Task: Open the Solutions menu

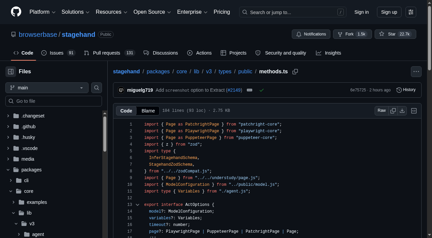Action: point(75,12)
